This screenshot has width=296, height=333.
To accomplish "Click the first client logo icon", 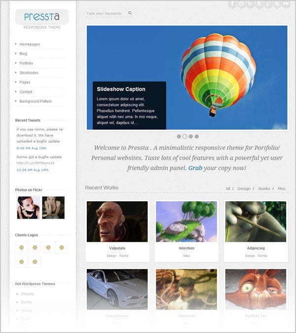I will (21, 248).
